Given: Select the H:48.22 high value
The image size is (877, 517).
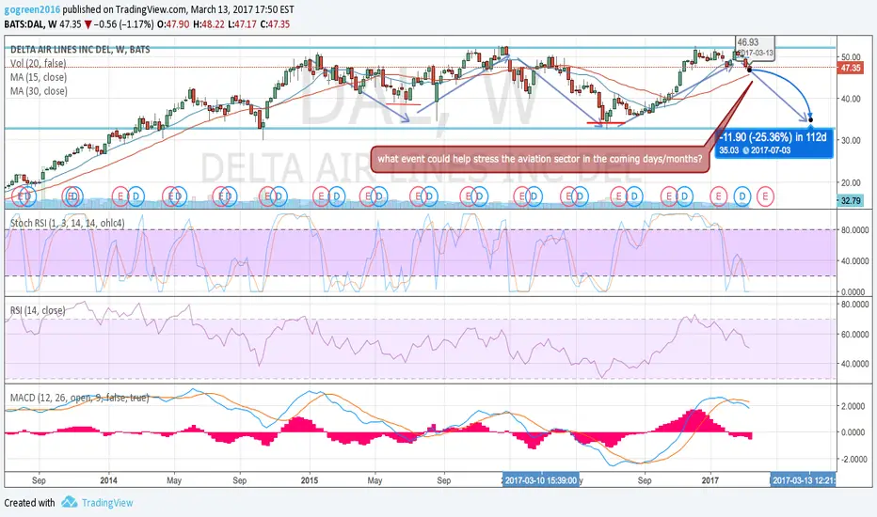Looking at the screenshot, I should (208, 24).
